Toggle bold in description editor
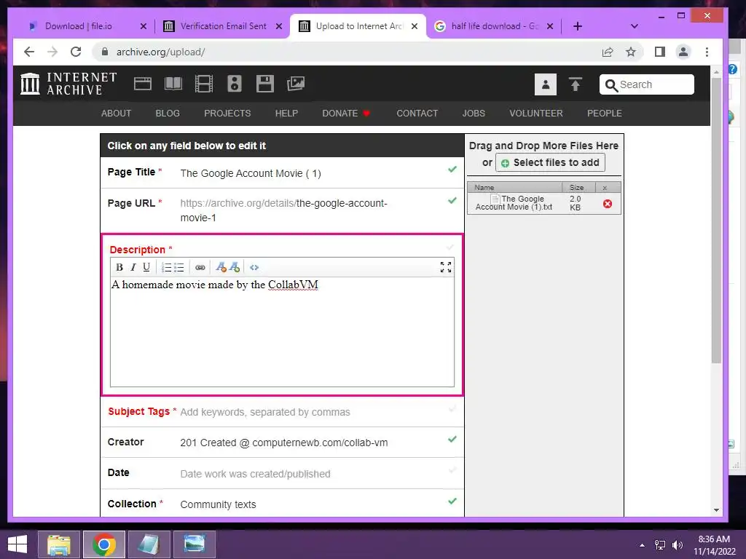Screen dimensions: 746x559 click(119, 267)
